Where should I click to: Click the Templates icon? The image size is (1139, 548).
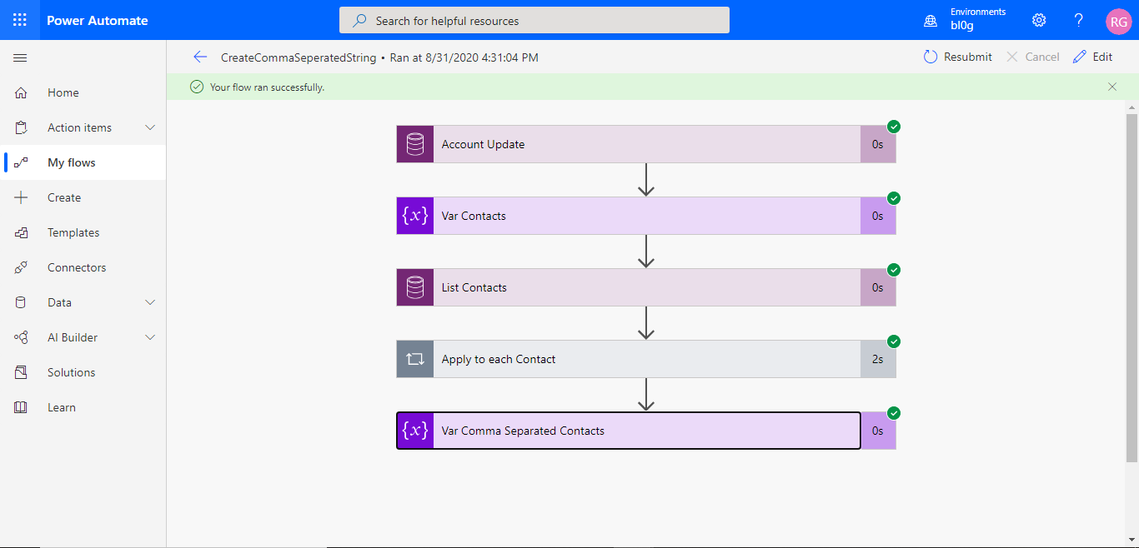[x=22, y=232]
